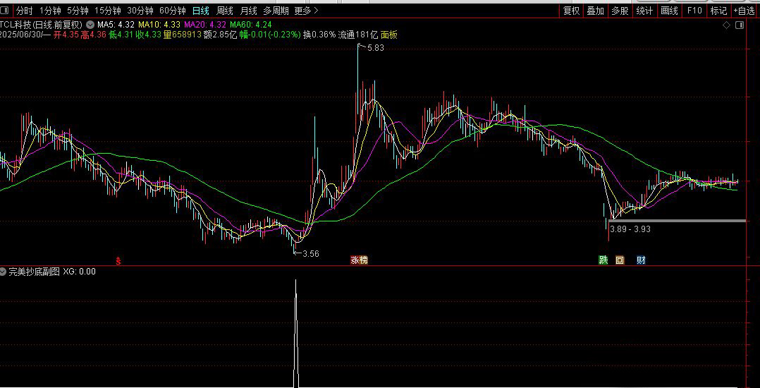Click the 开4.35 opening price value
Image resolution: width=760 pixels, height=388 pixels.
pos(66,35)
